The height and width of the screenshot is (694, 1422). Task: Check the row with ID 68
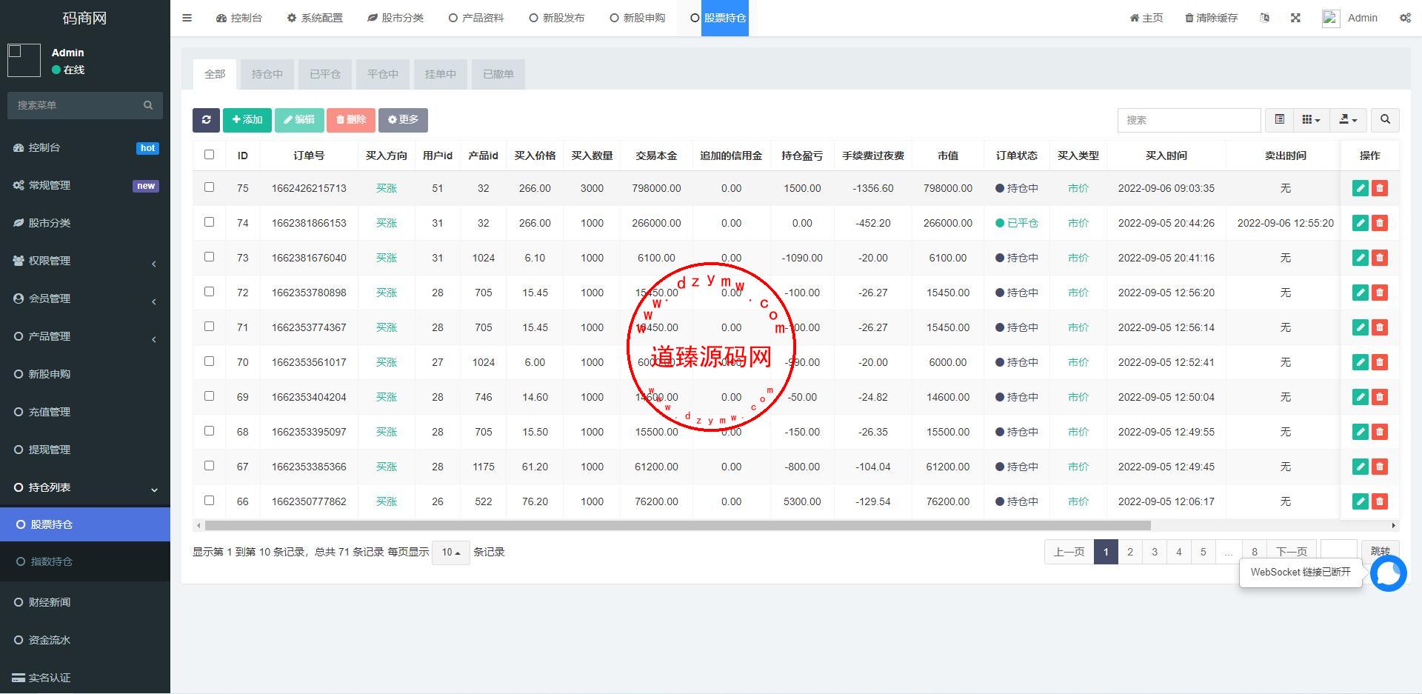click(x=209, y=431)
